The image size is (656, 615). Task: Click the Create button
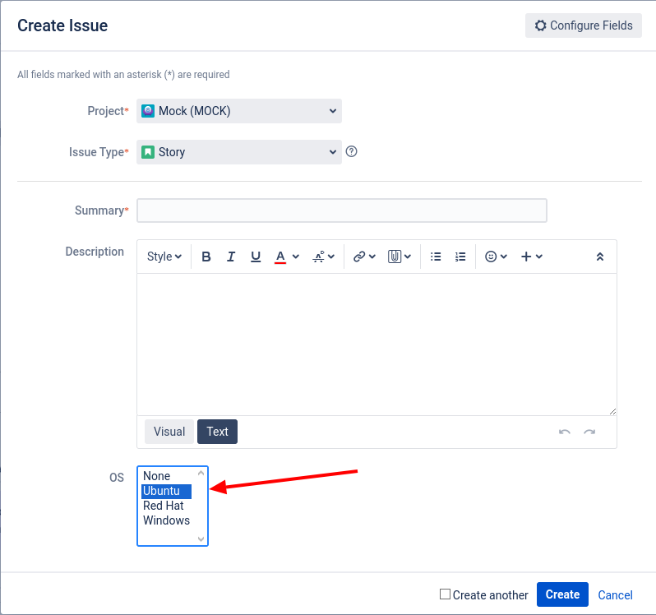[x=562, y=594]
